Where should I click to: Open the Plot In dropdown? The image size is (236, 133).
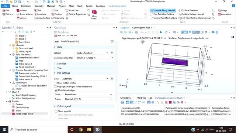[x=8, y=14]
